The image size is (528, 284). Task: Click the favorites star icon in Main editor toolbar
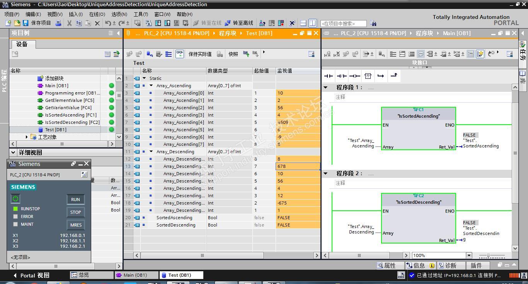pyautogui.click(x=480, y=54)
